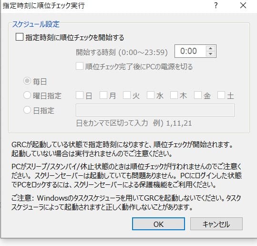The width and height of the screenshot is (257, 246).
Task: Check the 木 (Thursday) checkbox
Action: pos(174,95)
